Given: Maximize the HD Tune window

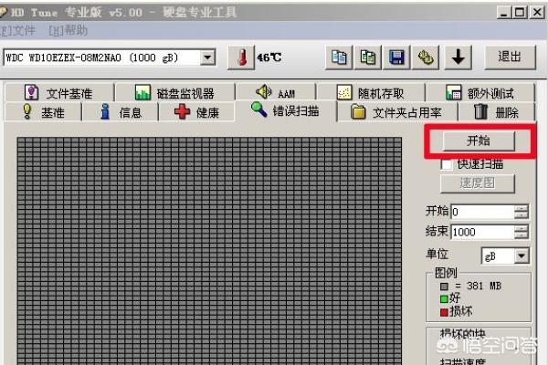Looking at the screenshot, I should tap(520, 13).
